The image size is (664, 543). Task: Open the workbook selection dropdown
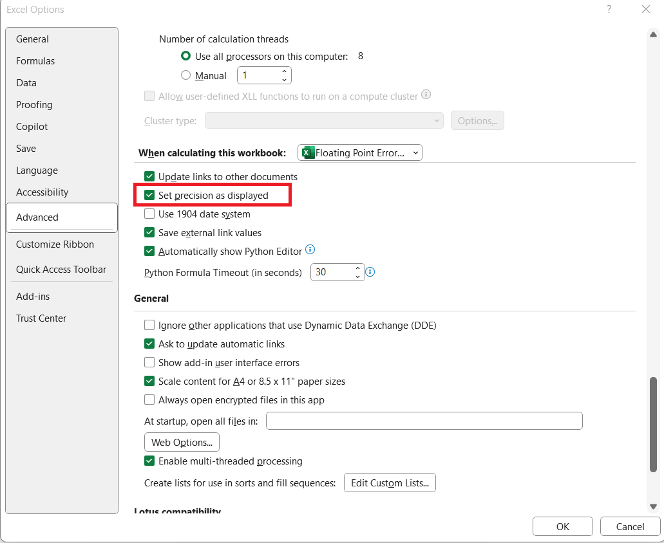360,152
